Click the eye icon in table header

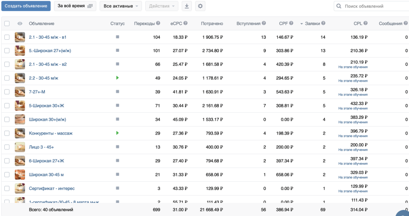(20, 24)
